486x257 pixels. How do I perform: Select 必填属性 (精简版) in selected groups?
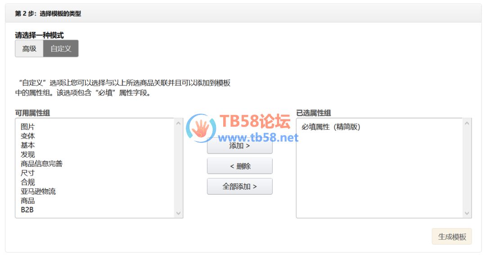coord(331,127)
